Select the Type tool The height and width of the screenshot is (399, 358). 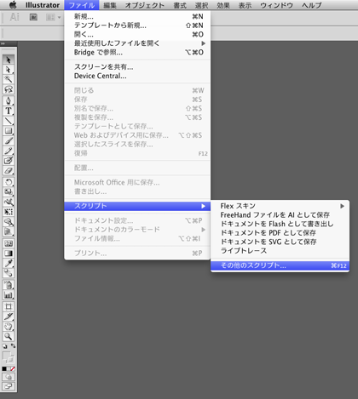pyautogui.click(x=9, y=111)
